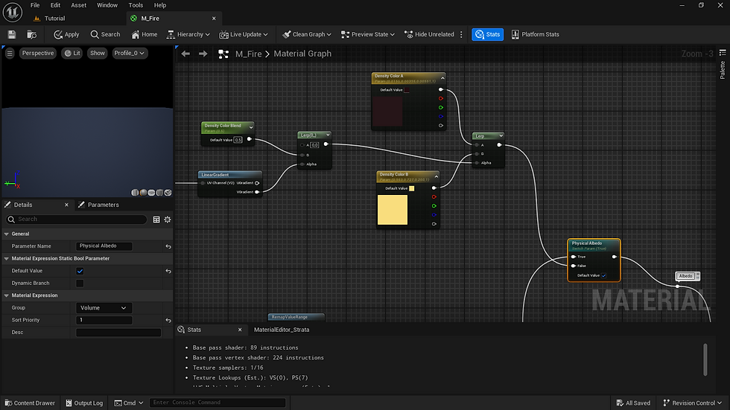Toggle the Stats button in toolbar
Viewport: 730px width, 410px height.
coord(487,34)
